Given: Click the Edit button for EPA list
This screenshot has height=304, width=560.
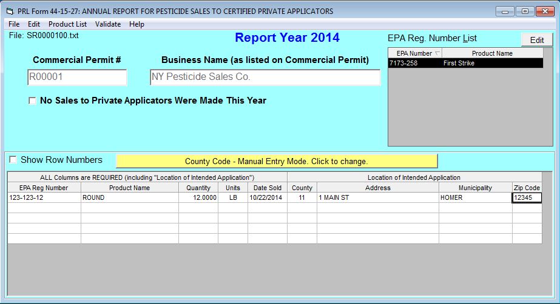Looking at the screenshot, I should (x=537, y=40).
